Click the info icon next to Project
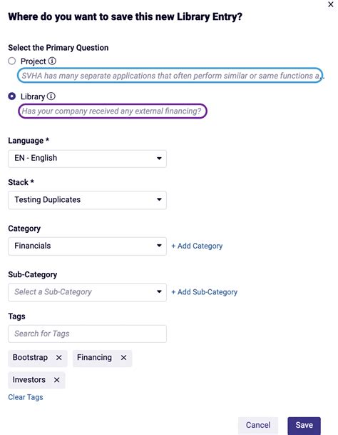Screen dimensions: 338x435 pyautogui.click(x=52, y=61)
